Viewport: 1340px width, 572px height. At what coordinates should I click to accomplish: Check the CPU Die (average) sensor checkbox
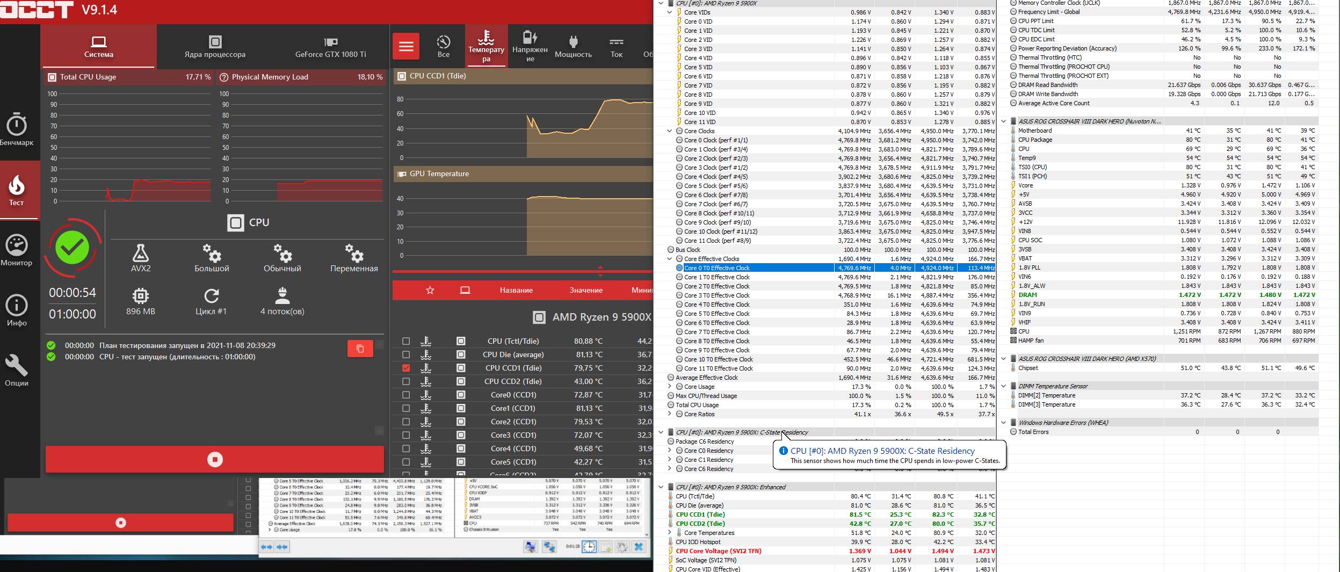406,354
